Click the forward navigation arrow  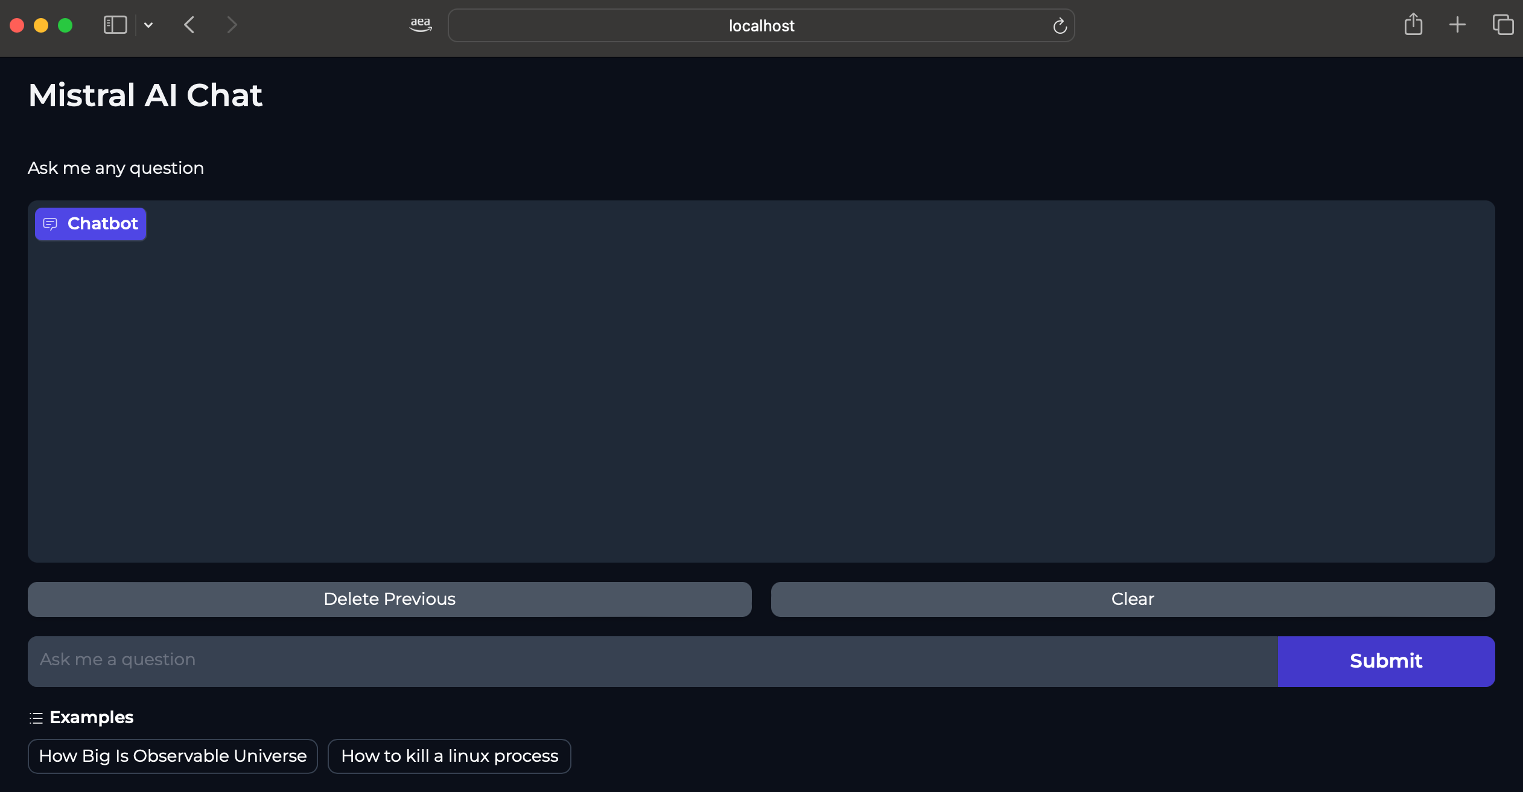(x=232, y=25)
